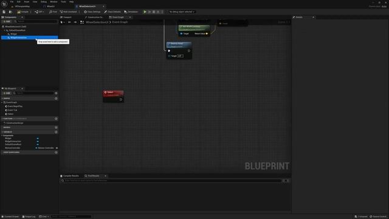389x219 pixels.
Task: Open the Asset menu
Action: (x=27, y=2)
